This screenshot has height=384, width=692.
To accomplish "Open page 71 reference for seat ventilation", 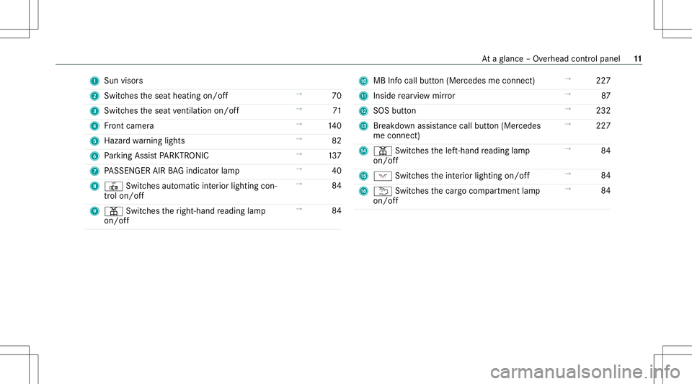I will tap(337, 111).
